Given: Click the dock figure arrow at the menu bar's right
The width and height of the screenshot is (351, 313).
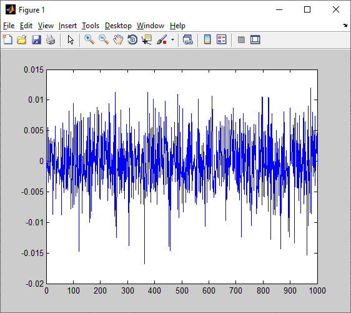Looking at the screenshot, I should pyautogui.click(x=345, y=26).
